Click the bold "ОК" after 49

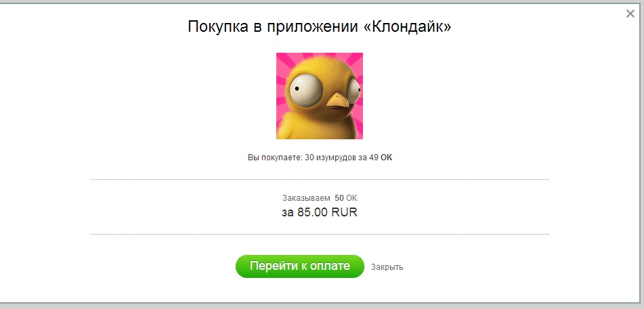click(386, 158)
